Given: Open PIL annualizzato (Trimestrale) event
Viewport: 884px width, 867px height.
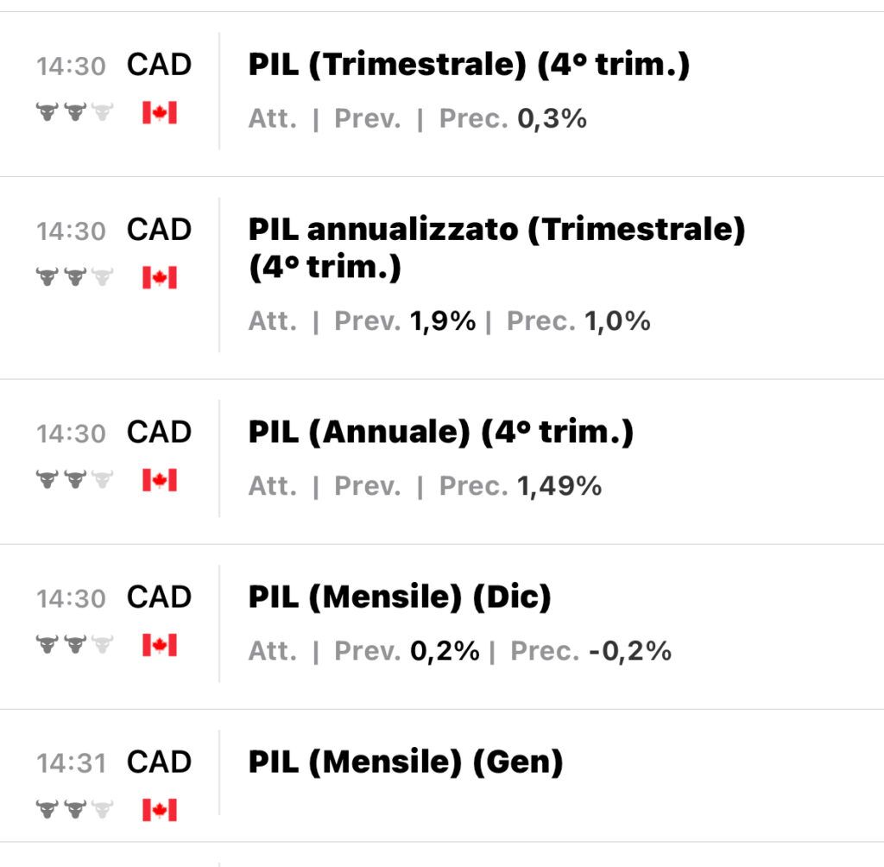Looking at the screenshot, I should click(496, 248).
